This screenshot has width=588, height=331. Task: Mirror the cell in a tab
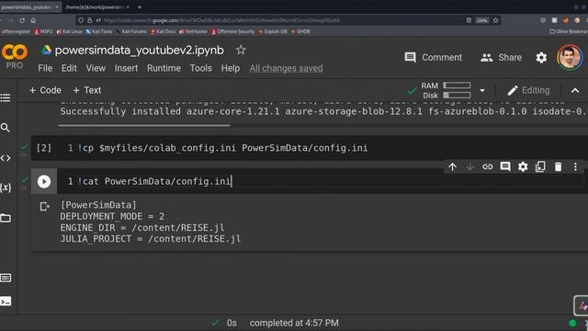coord(540,167)
